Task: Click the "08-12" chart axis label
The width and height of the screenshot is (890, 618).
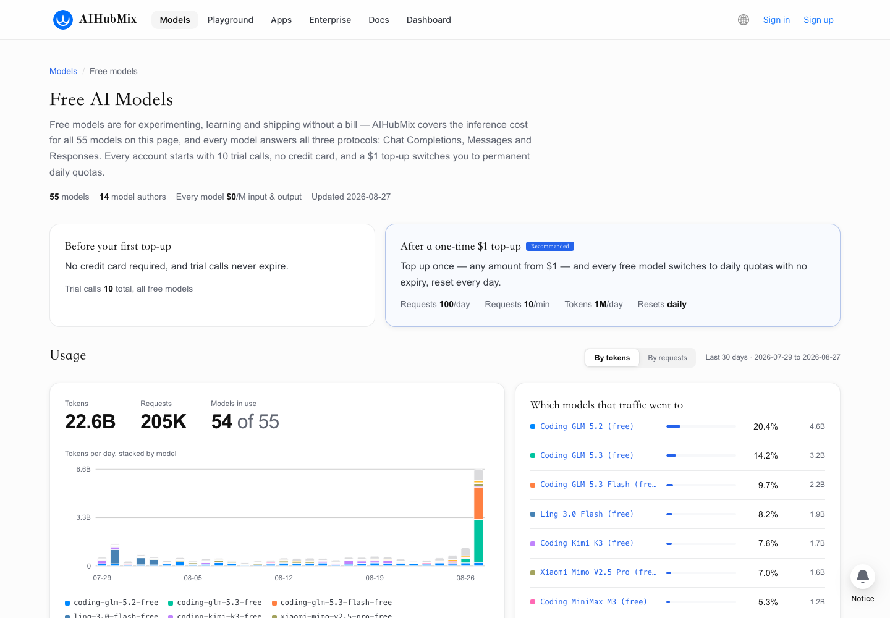Action: [284, 578]
